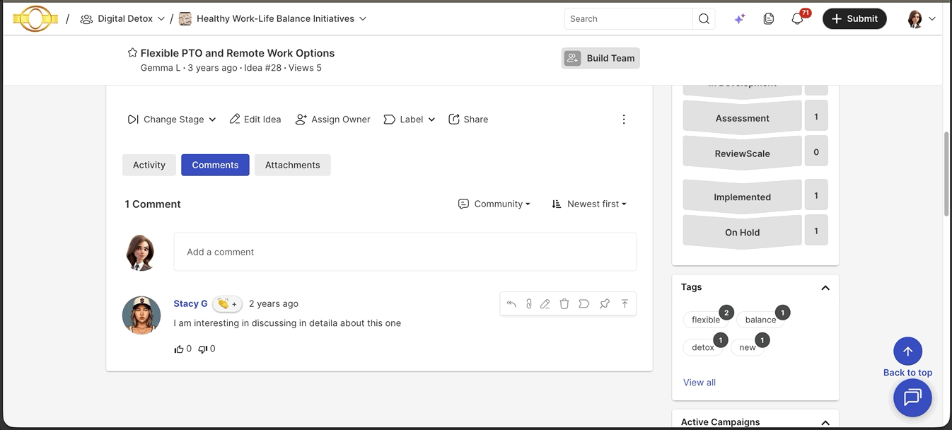This screenshot has width=952, height=430.
Task: Click 'Gemma L' author name text
Action: pos(161,68)
